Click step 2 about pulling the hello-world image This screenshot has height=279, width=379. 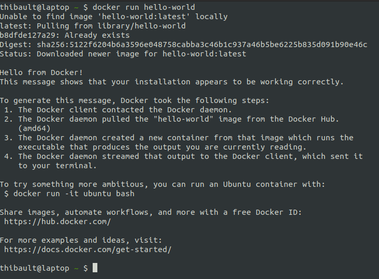click(x=179, y=119)
